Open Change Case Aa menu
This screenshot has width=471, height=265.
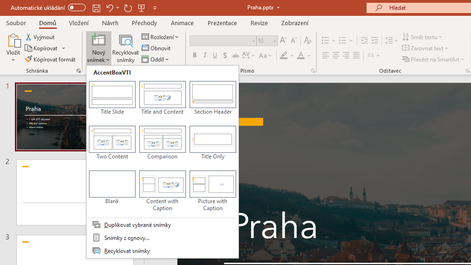(x=265, y=55)
